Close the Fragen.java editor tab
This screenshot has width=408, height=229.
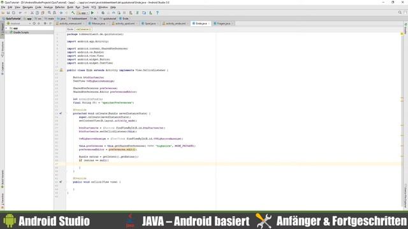coord(232,24)
